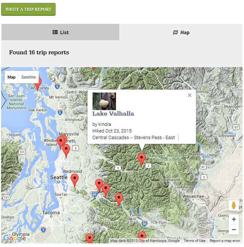Image resolution: width=244 pixels, height=247 pixels.
Task: Click San Juan Islands National Monument label
Action: (x=16, y=102)
